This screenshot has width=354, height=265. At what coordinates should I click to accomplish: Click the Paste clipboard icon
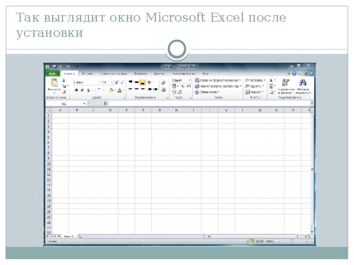(54, 83)
